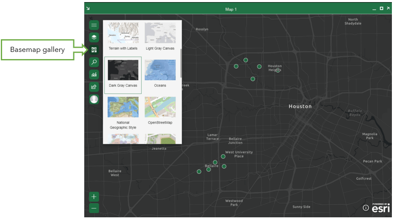Click the Rosslyn map label
Image resolution: width=394 pixels, height=219 pixels.
(202, 29)
